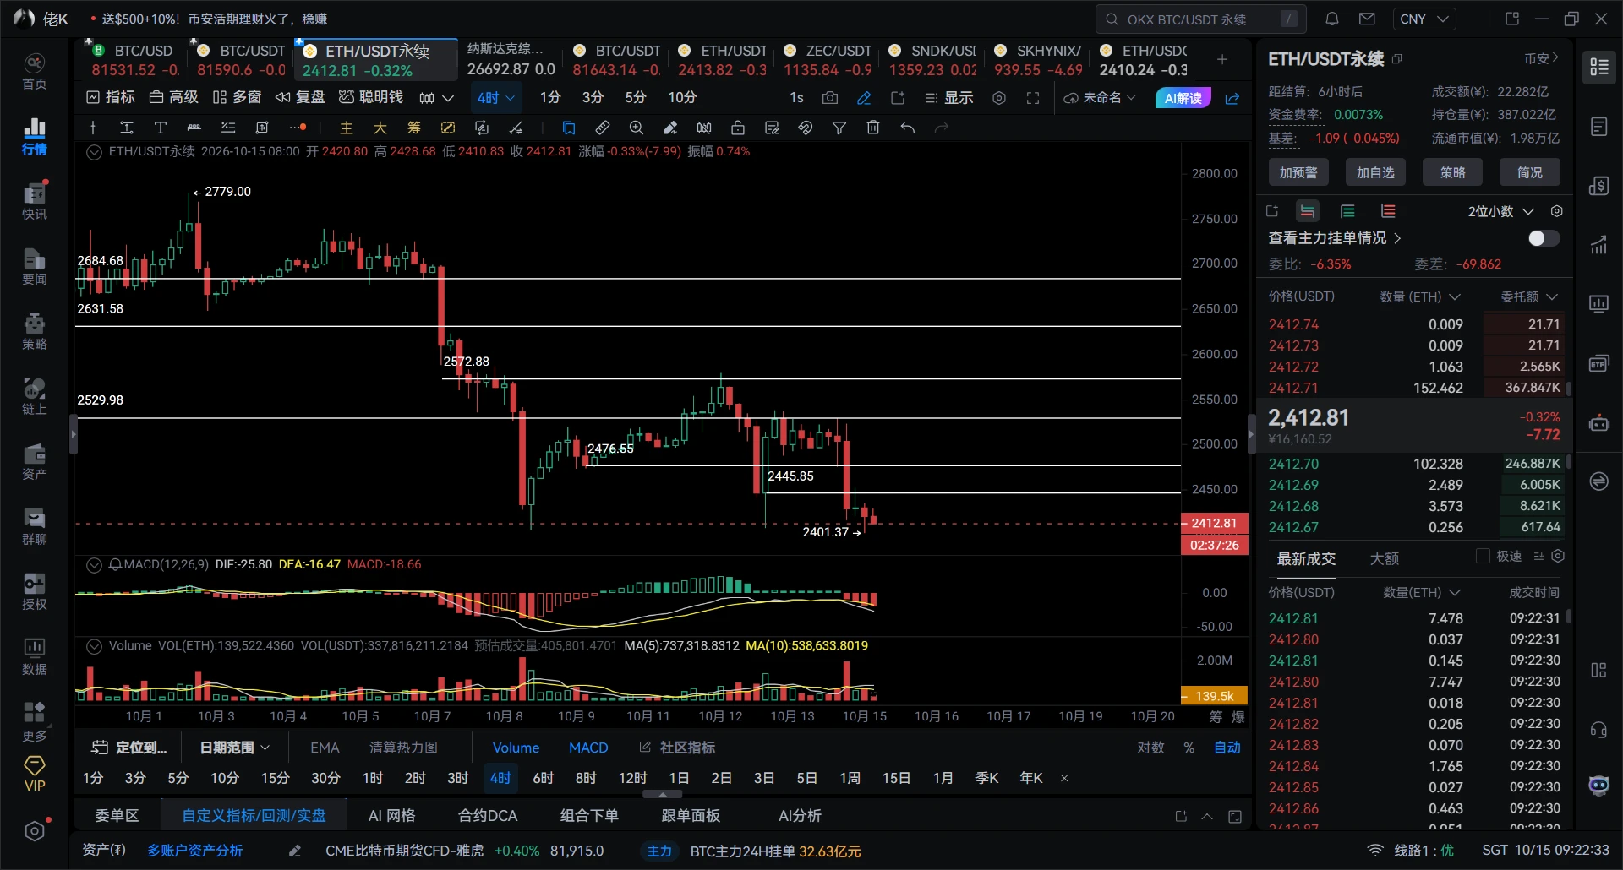Switch to the 委单区 tab
This screenshot has height=870, width=1623.
pos(117,816)
